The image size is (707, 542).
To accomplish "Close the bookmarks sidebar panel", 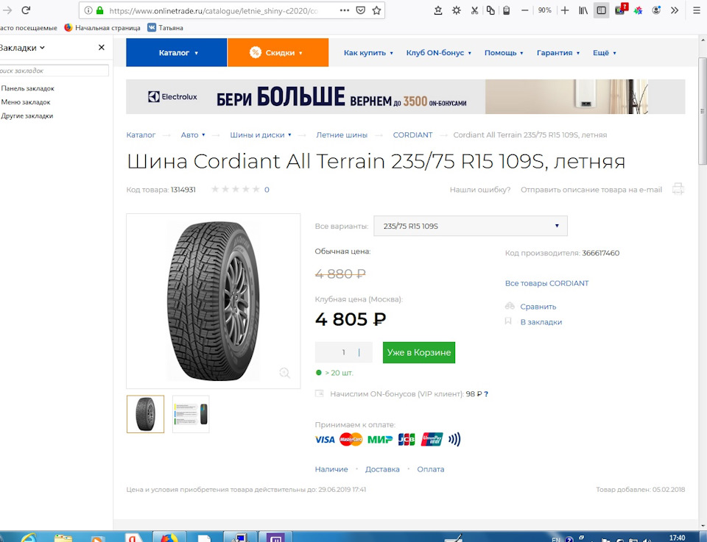I will [102, 47].
